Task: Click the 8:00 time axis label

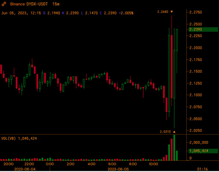Action: [133, 164]
